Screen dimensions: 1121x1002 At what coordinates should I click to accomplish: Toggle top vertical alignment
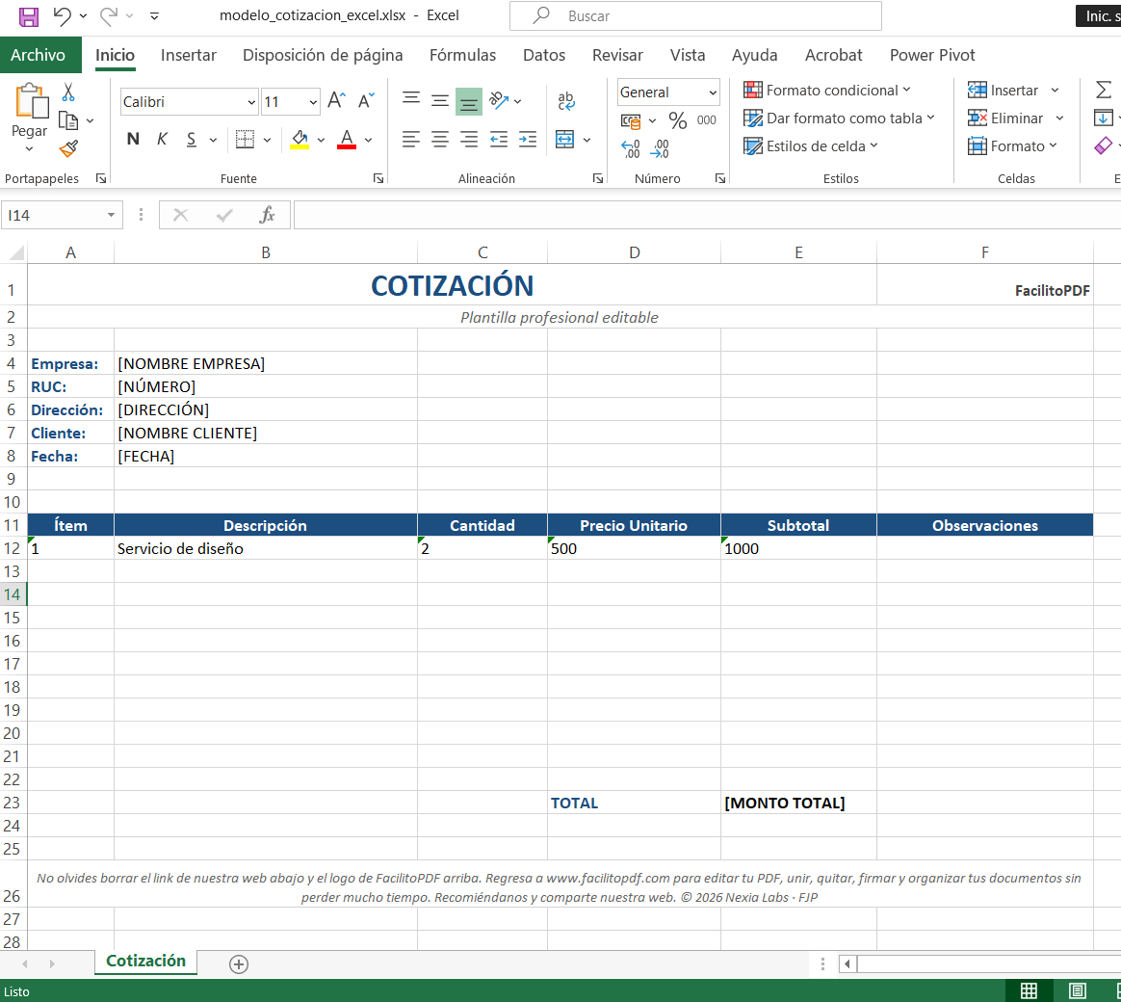(411, 101)
